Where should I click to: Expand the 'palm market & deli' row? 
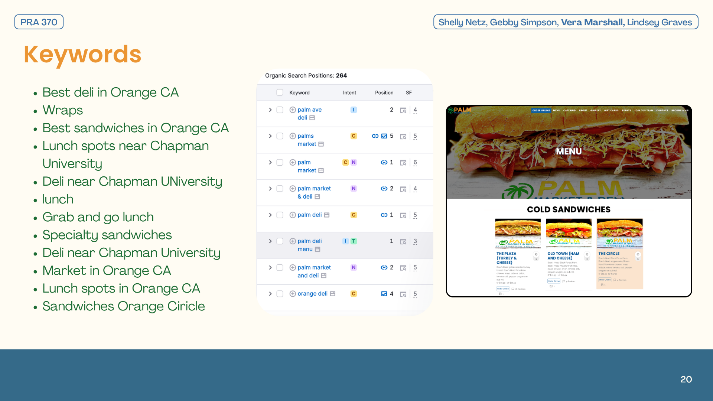(x=270, y=189)
